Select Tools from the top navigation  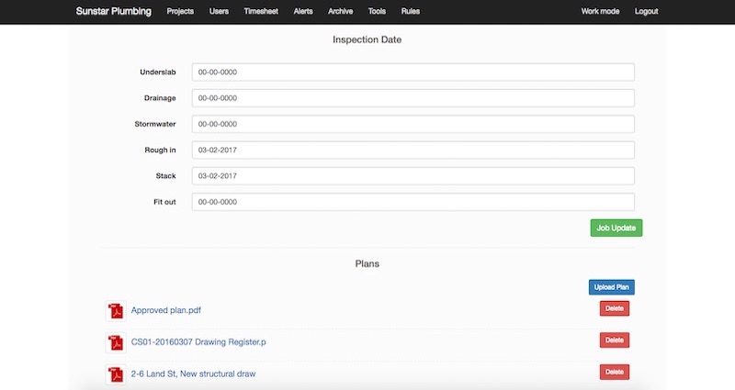(377, 12)
